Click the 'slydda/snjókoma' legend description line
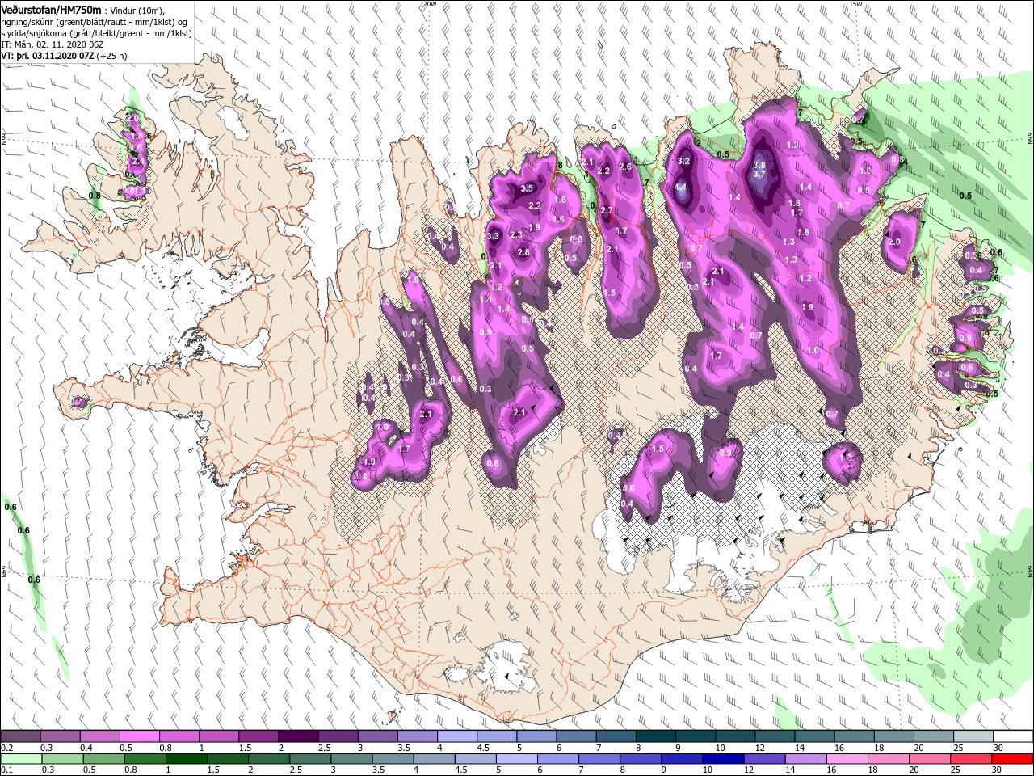The height and width of the screenshot is (776, 1034). 95,33
